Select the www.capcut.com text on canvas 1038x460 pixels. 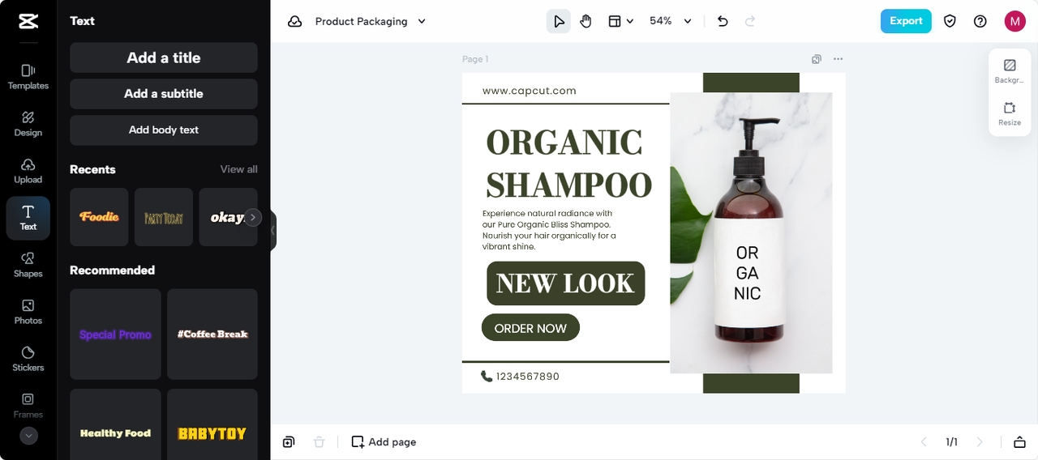pos(530,91)
